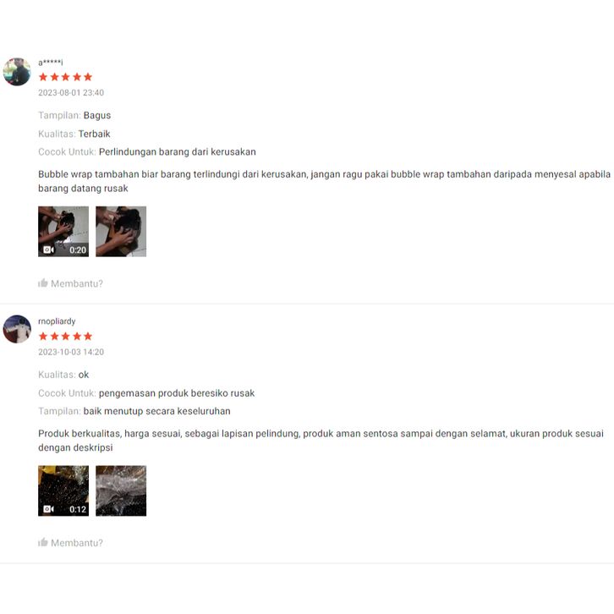Image resolution: width=614 pixels, height=614 pixels.
Task: Click the username rnopliardy
Action: [57, 321]
